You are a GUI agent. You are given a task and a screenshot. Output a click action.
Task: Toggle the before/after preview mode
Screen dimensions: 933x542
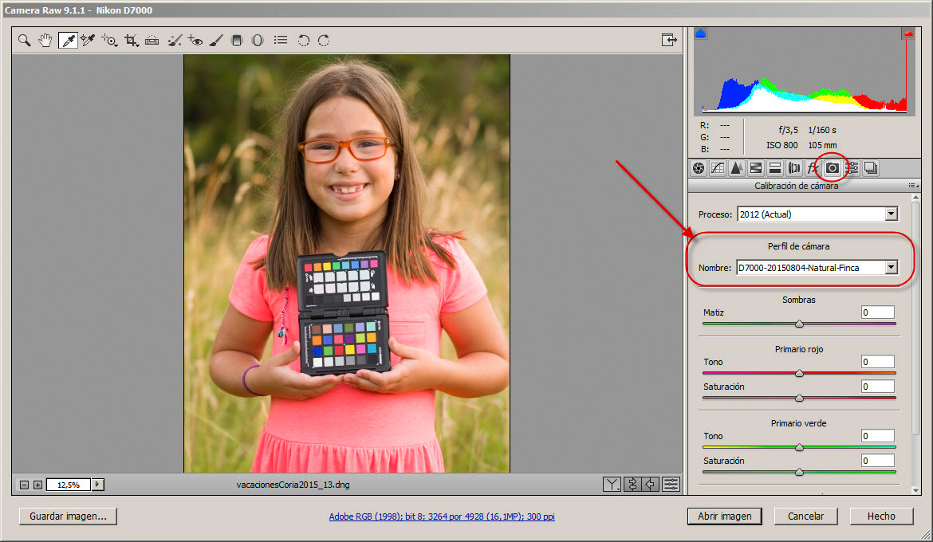click(x=612, y=484)
